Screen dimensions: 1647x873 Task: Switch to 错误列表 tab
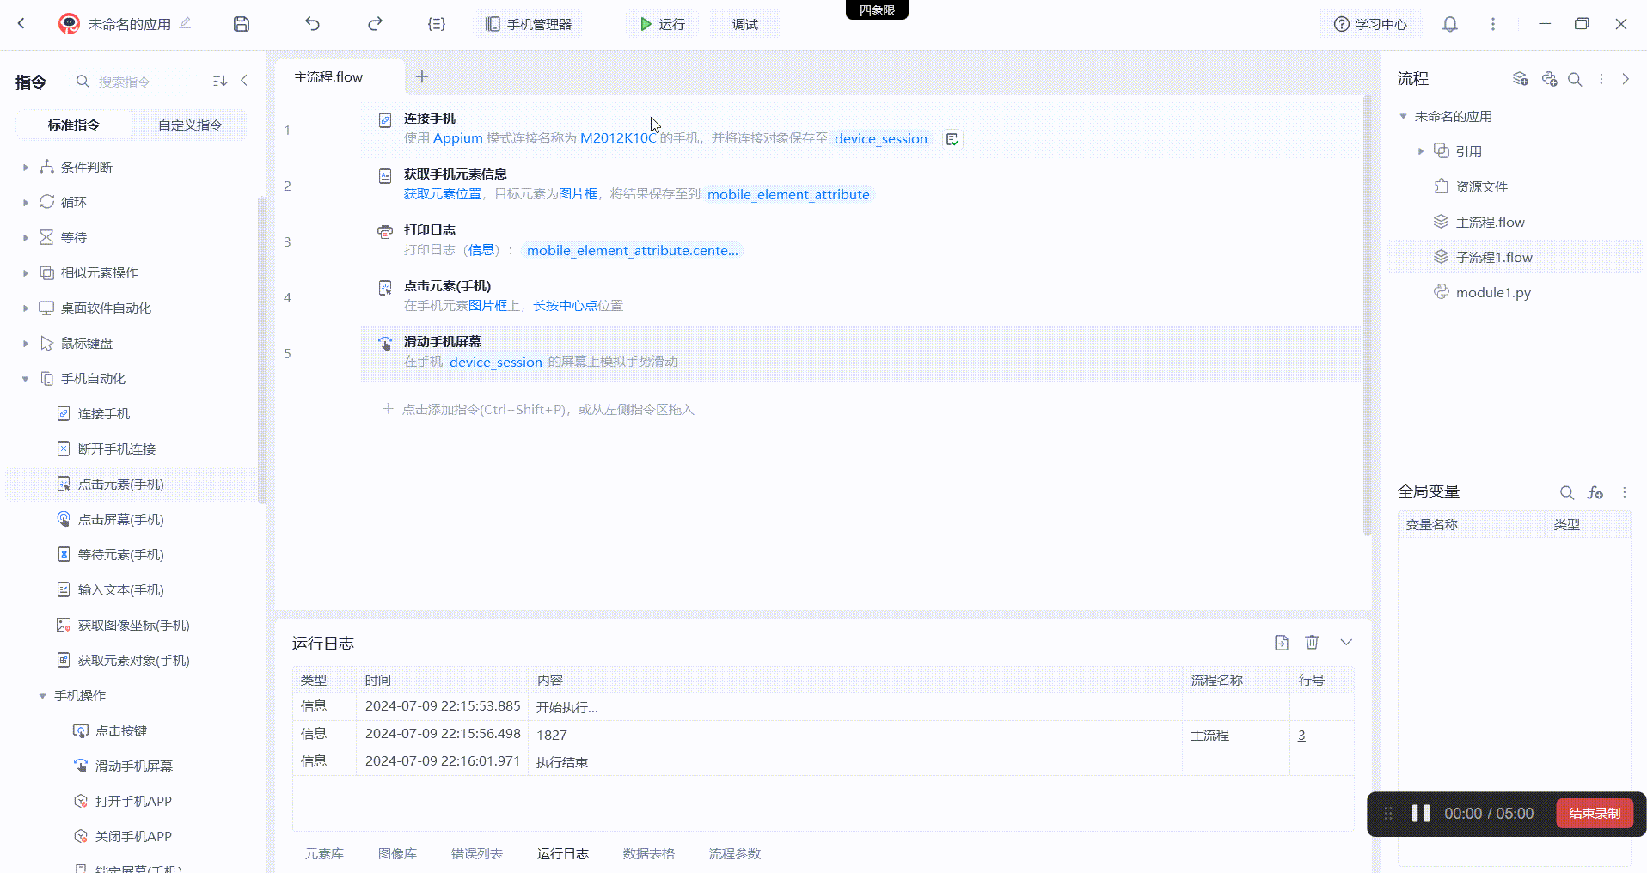click(x=476, y=853)
